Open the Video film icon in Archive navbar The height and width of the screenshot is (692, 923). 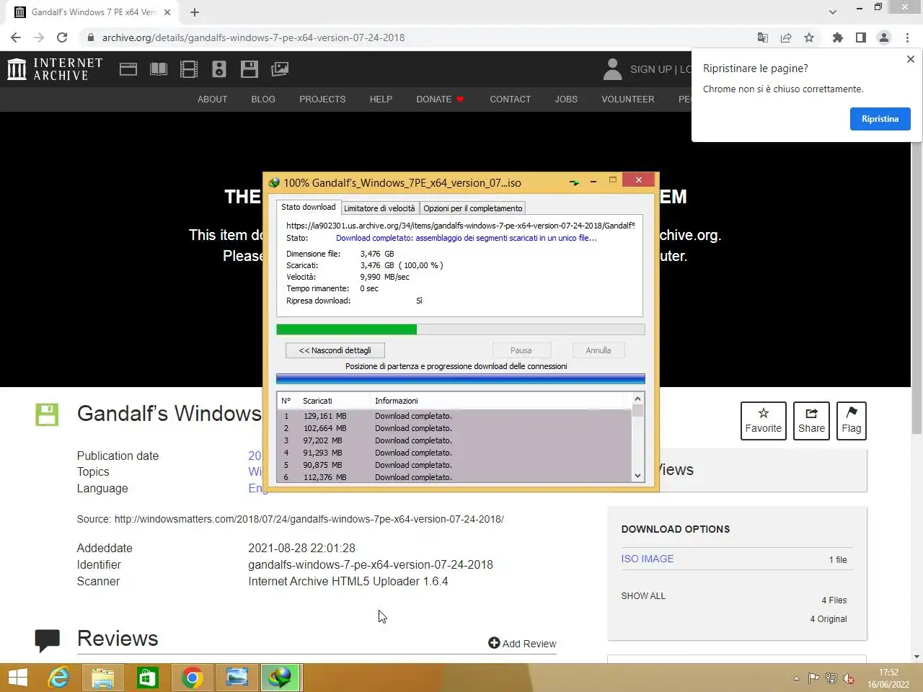pyautogui.click(x=189, y=69)
